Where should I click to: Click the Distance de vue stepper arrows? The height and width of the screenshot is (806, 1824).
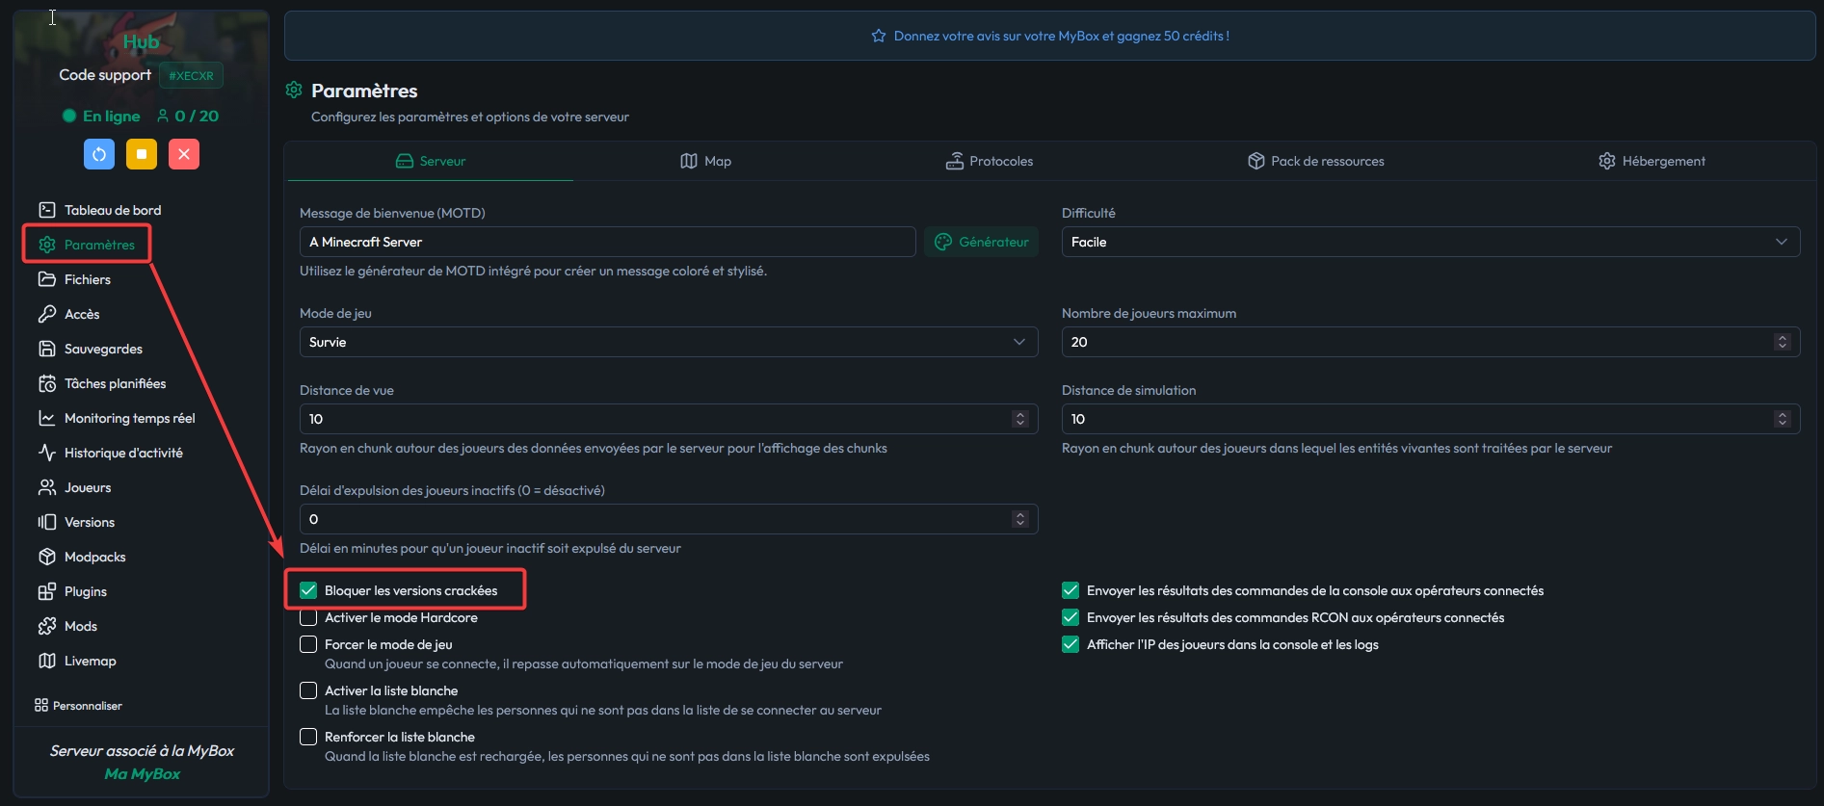[x=1019, y=419]
